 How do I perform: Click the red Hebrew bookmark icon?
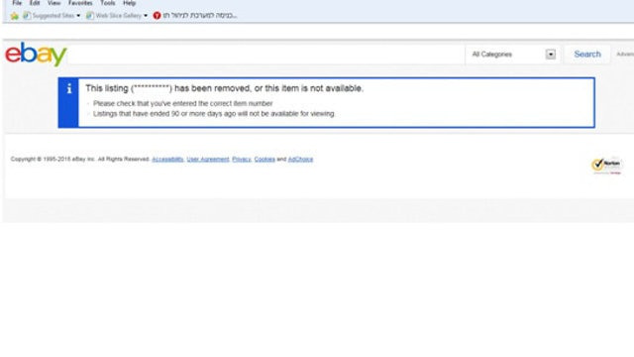(x=157, y=16)
